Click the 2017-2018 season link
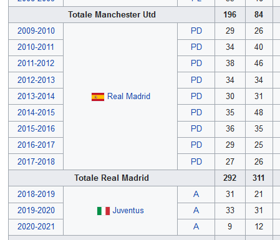The width and height of the screenshot is (280, 240). coord(36,161)
